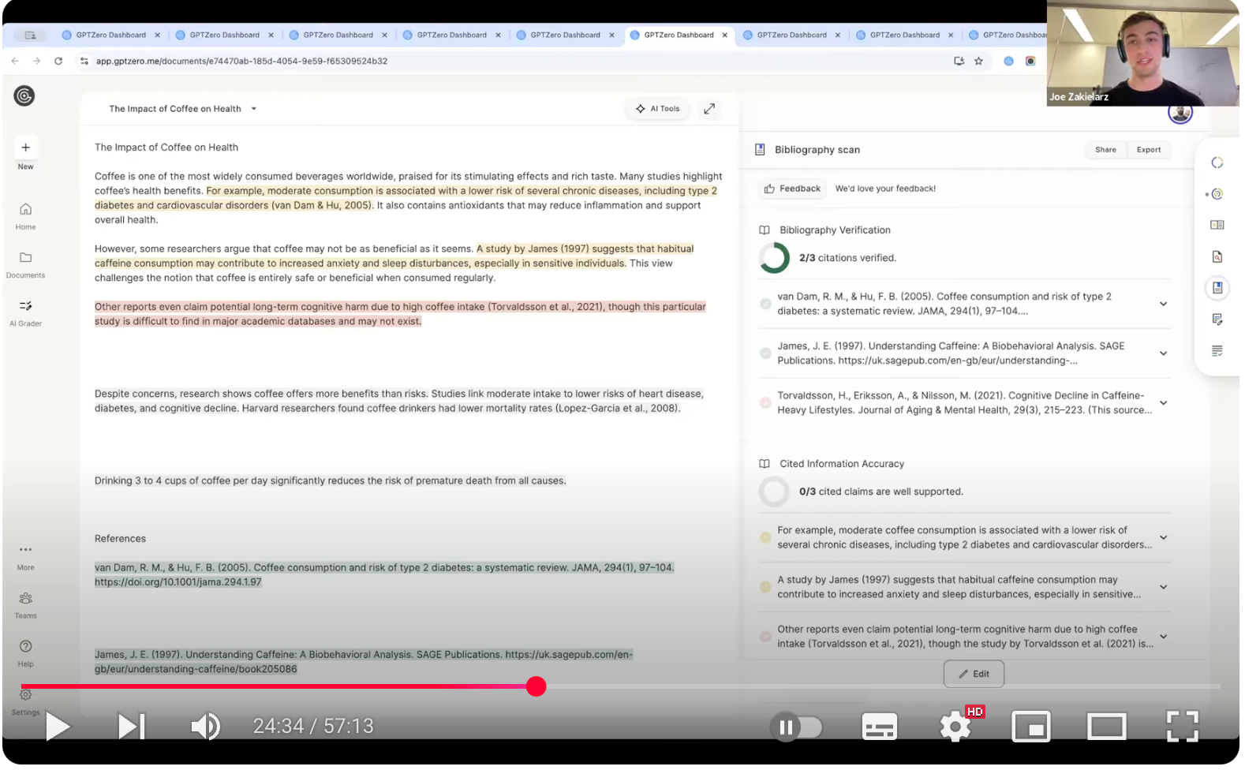The height and width of the screenshot is (770, 1245).
Task: Open AI Tools button
Action: [x=658, y=109]
